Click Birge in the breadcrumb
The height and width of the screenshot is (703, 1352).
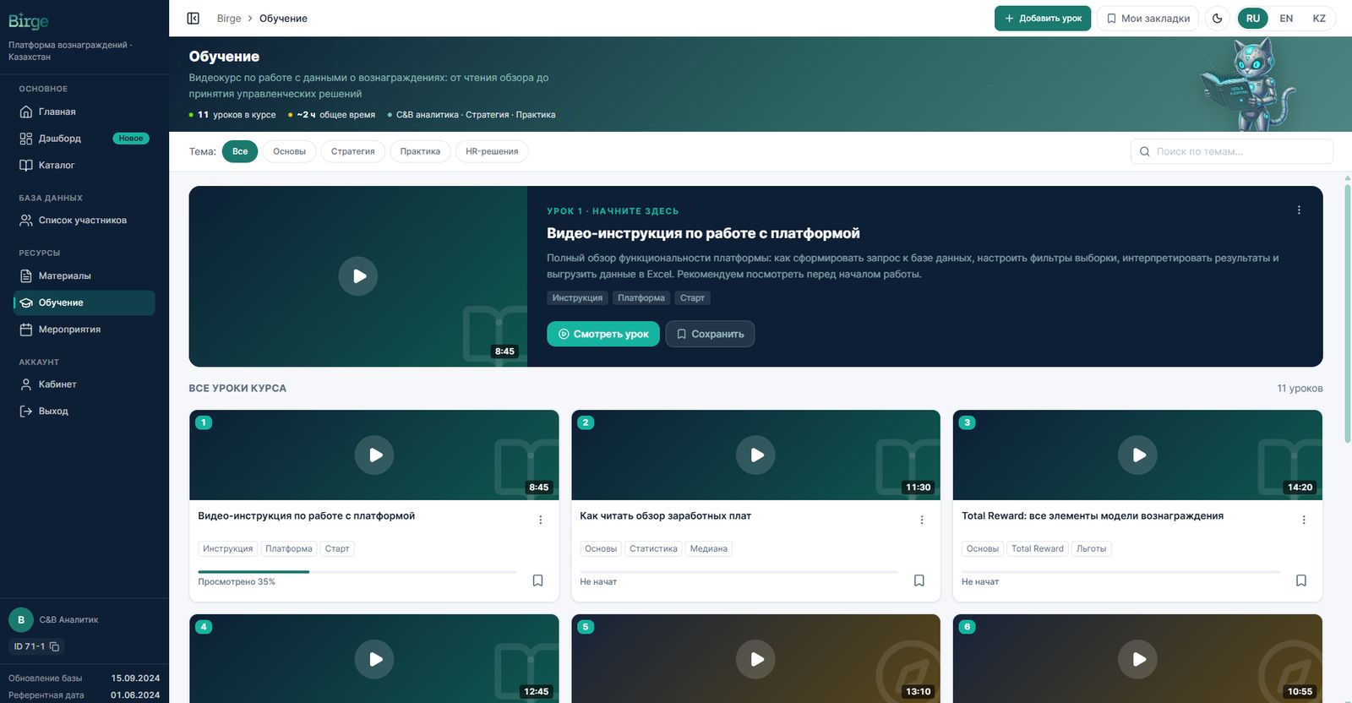click(229, 18)
